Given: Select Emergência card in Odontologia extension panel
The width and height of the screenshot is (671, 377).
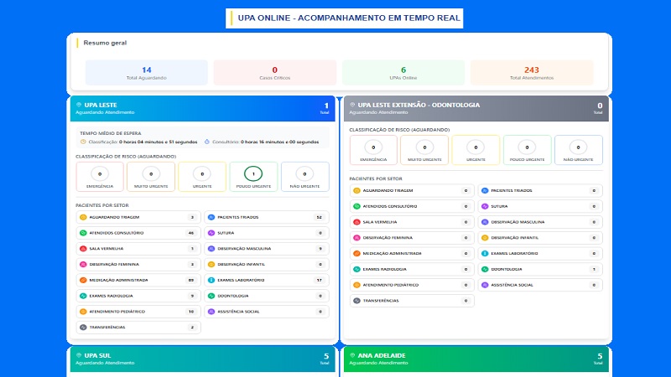Looking at the screenshot, I should click(373, 150).
